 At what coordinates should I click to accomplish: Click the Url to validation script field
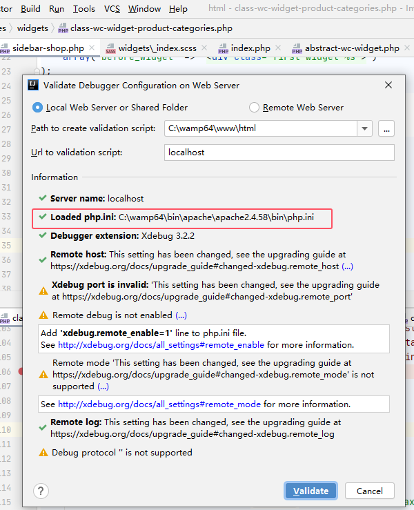(x=279, y=153)
